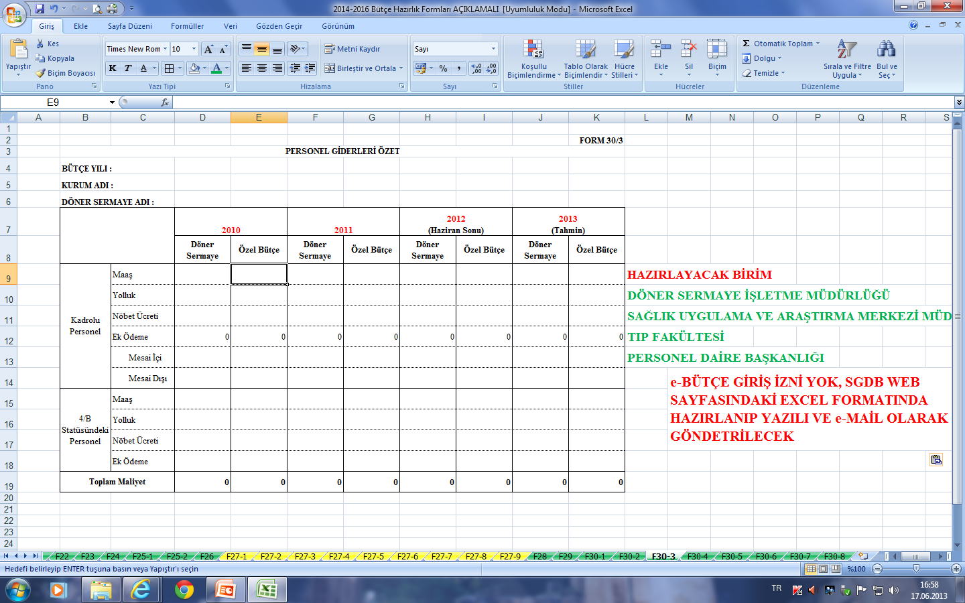
Task: Open font color dropdown arrow
Action: click(227, 68)
